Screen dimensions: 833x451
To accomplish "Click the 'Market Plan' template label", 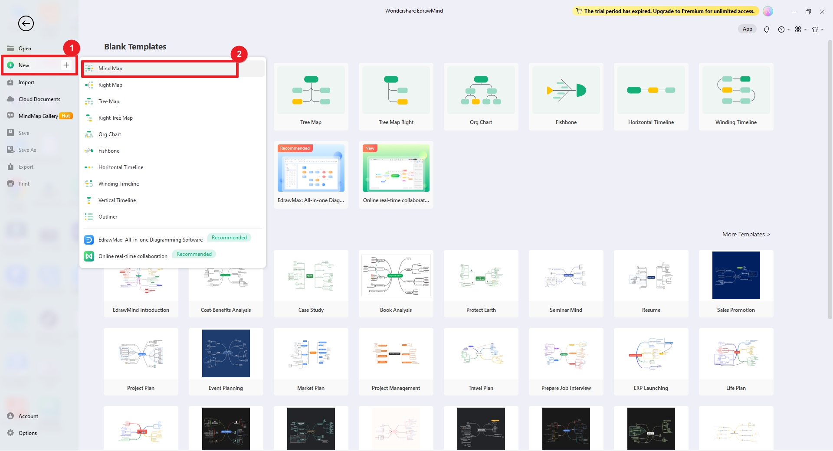I will click(x=311, y=388).
